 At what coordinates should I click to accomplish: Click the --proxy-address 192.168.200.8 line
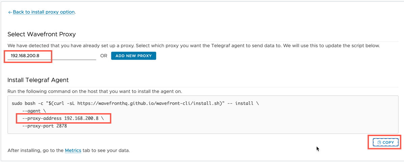(63, 119)
